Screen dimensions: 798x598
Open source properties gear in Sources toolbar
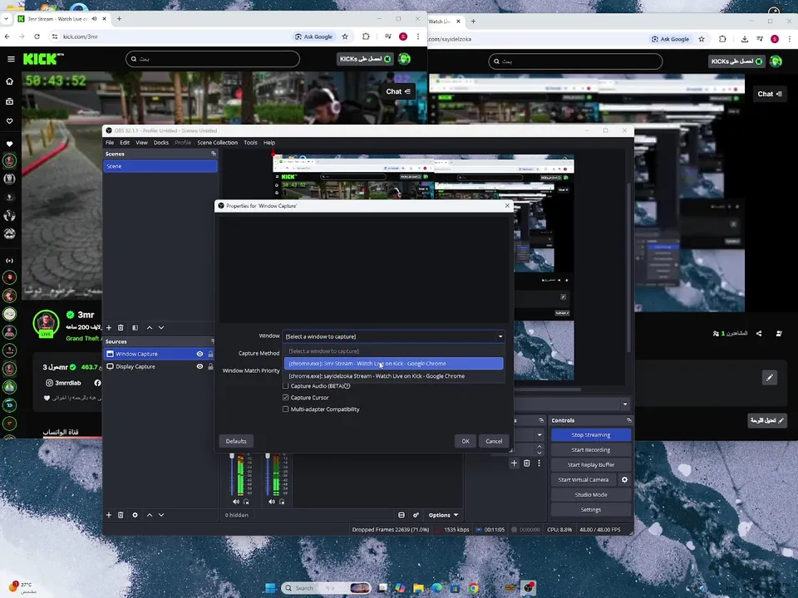click(135, 515)
